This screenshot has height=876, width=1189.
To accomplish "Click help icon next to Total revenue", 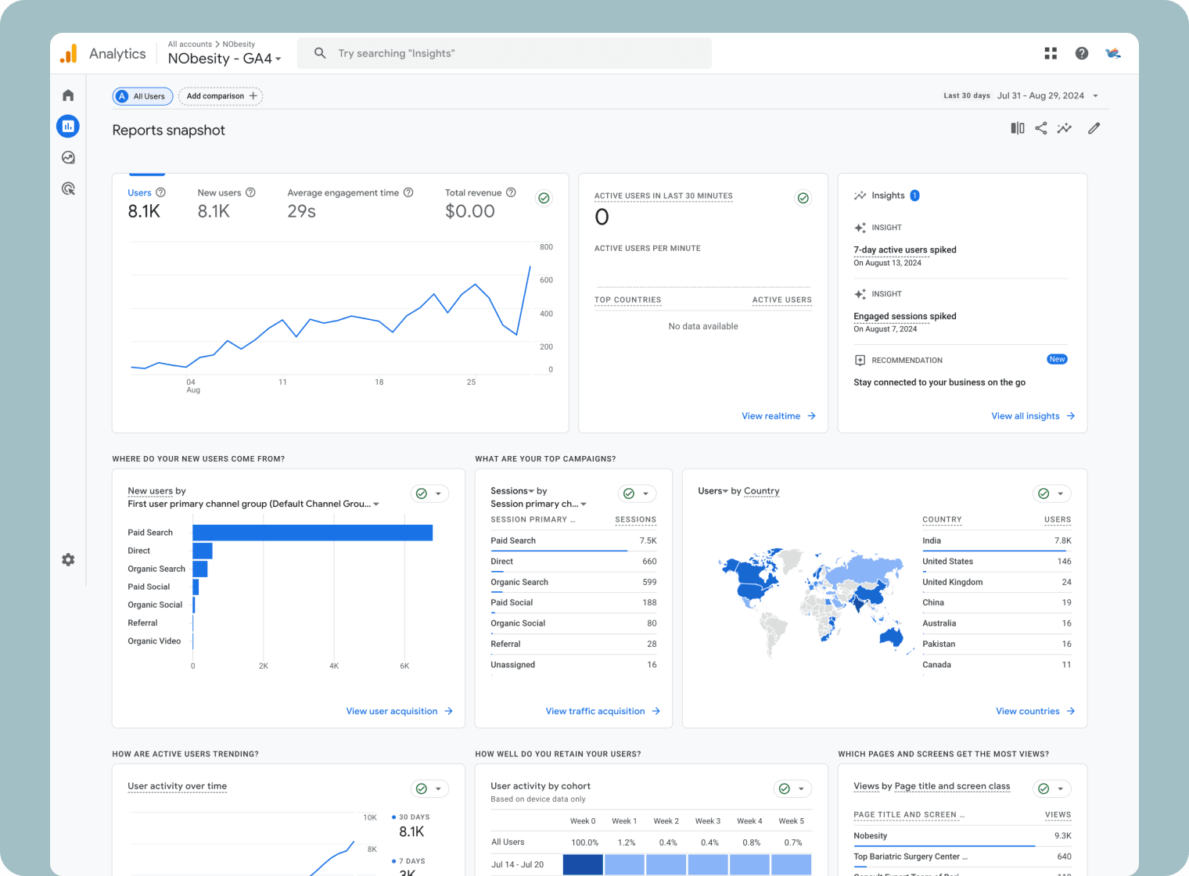I will point(511,192).
